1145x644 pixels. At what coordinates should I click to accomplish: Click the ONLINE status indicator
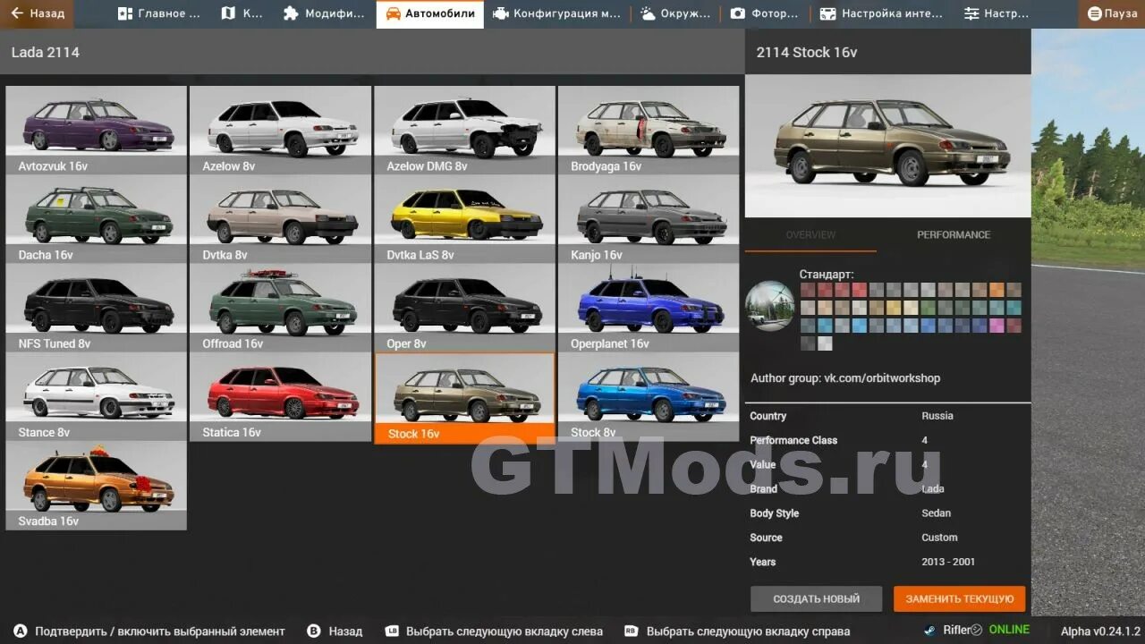coord(1009,630)
